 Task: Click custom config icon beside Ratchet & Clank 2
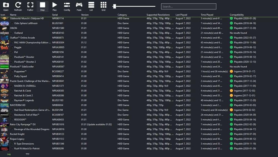click(x=11, y=96)
